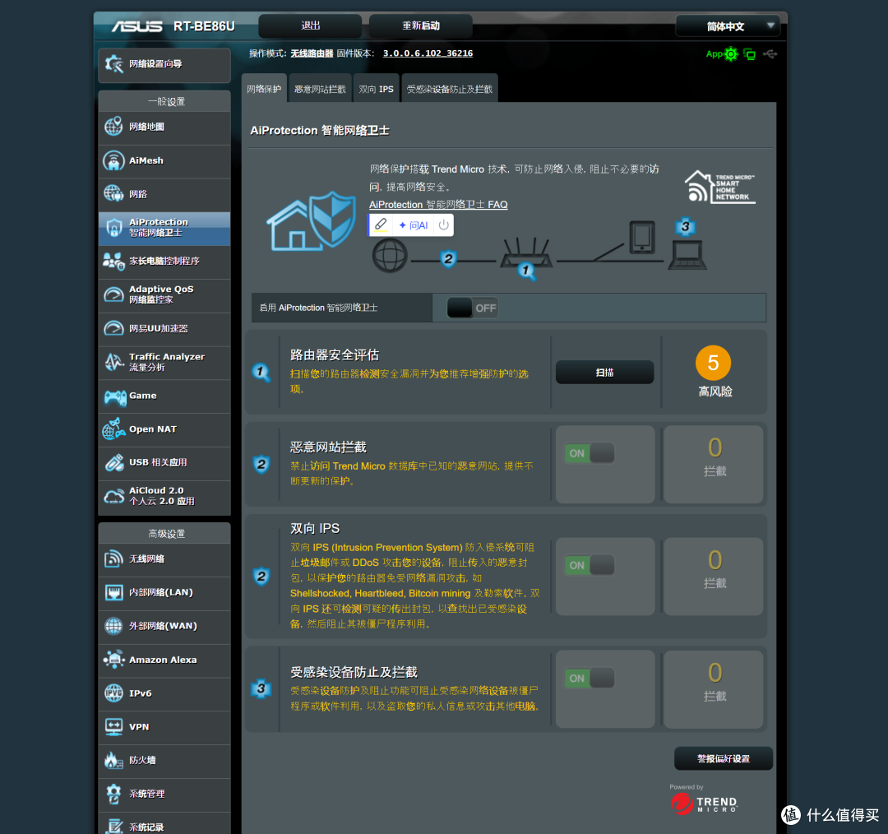Click the system administration gear icon
The height and width of the screenshot is (834, 888).
[113, 794]
